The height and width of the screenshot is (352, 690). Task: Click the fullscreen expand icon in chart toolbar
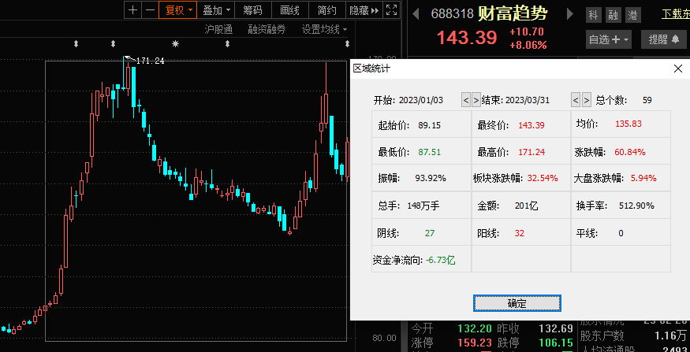pyautogui.click(x=391, y=10)
